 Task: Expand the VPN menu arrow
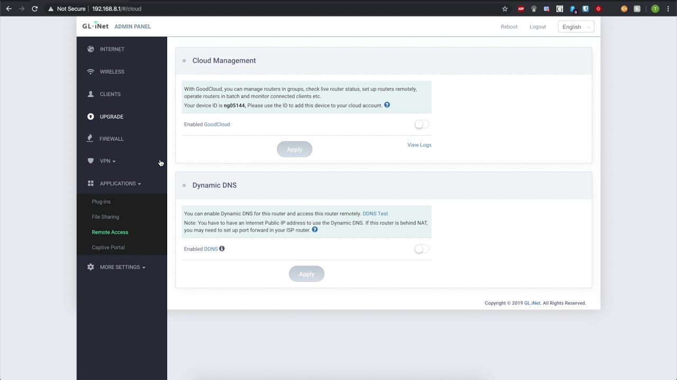[x=114, y=161]
